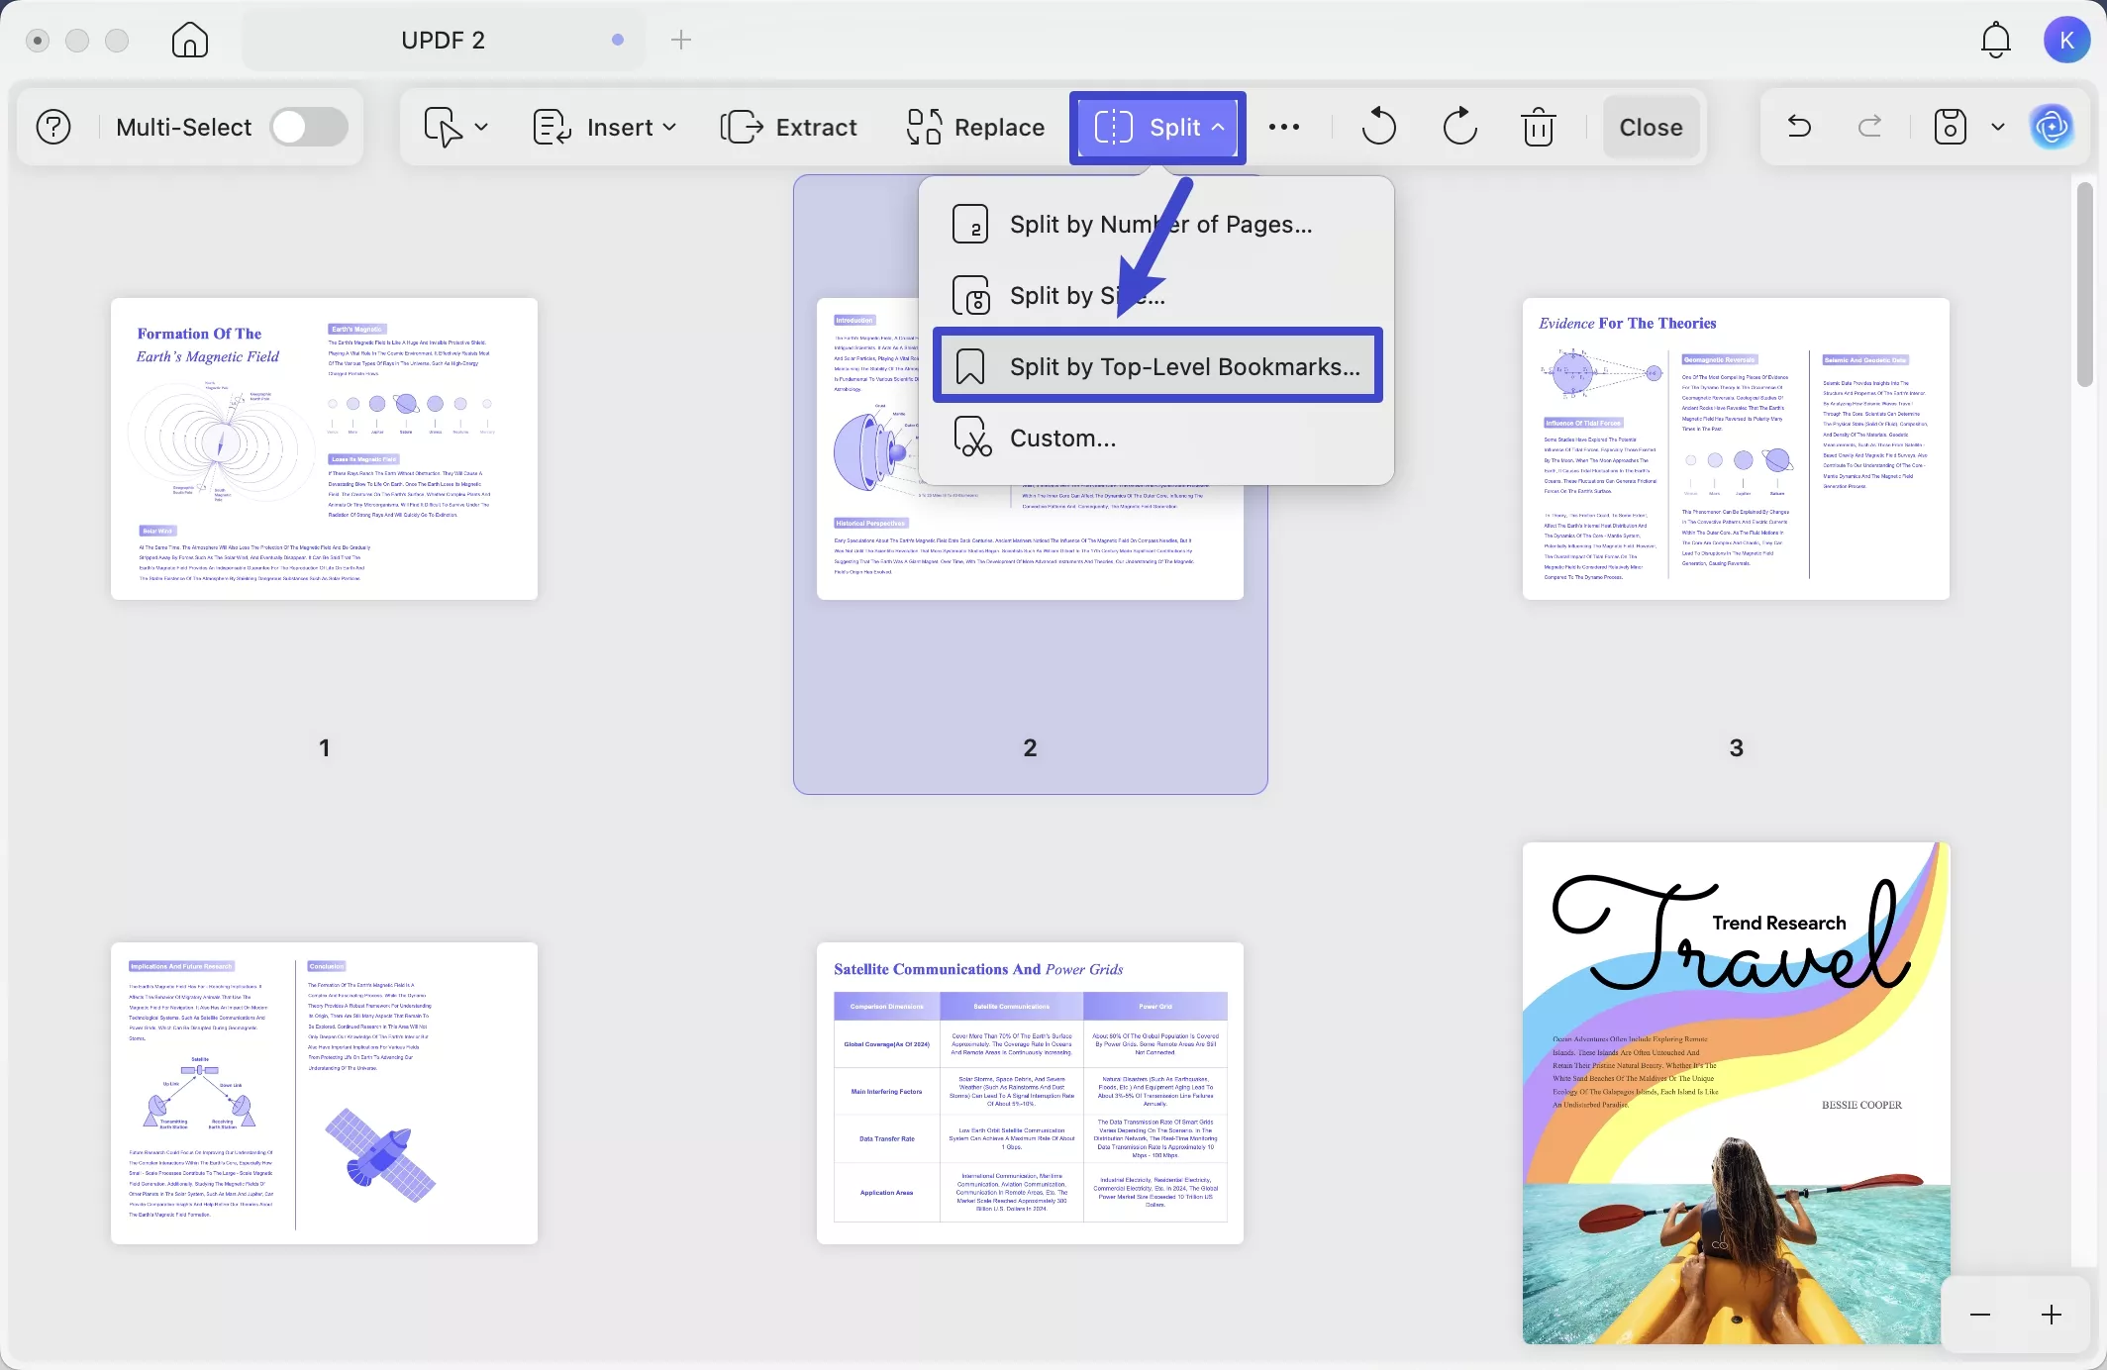Toggle the Multi-Select switch
This screenshot has width=2107, height=1370.
[x=309, y=128]
